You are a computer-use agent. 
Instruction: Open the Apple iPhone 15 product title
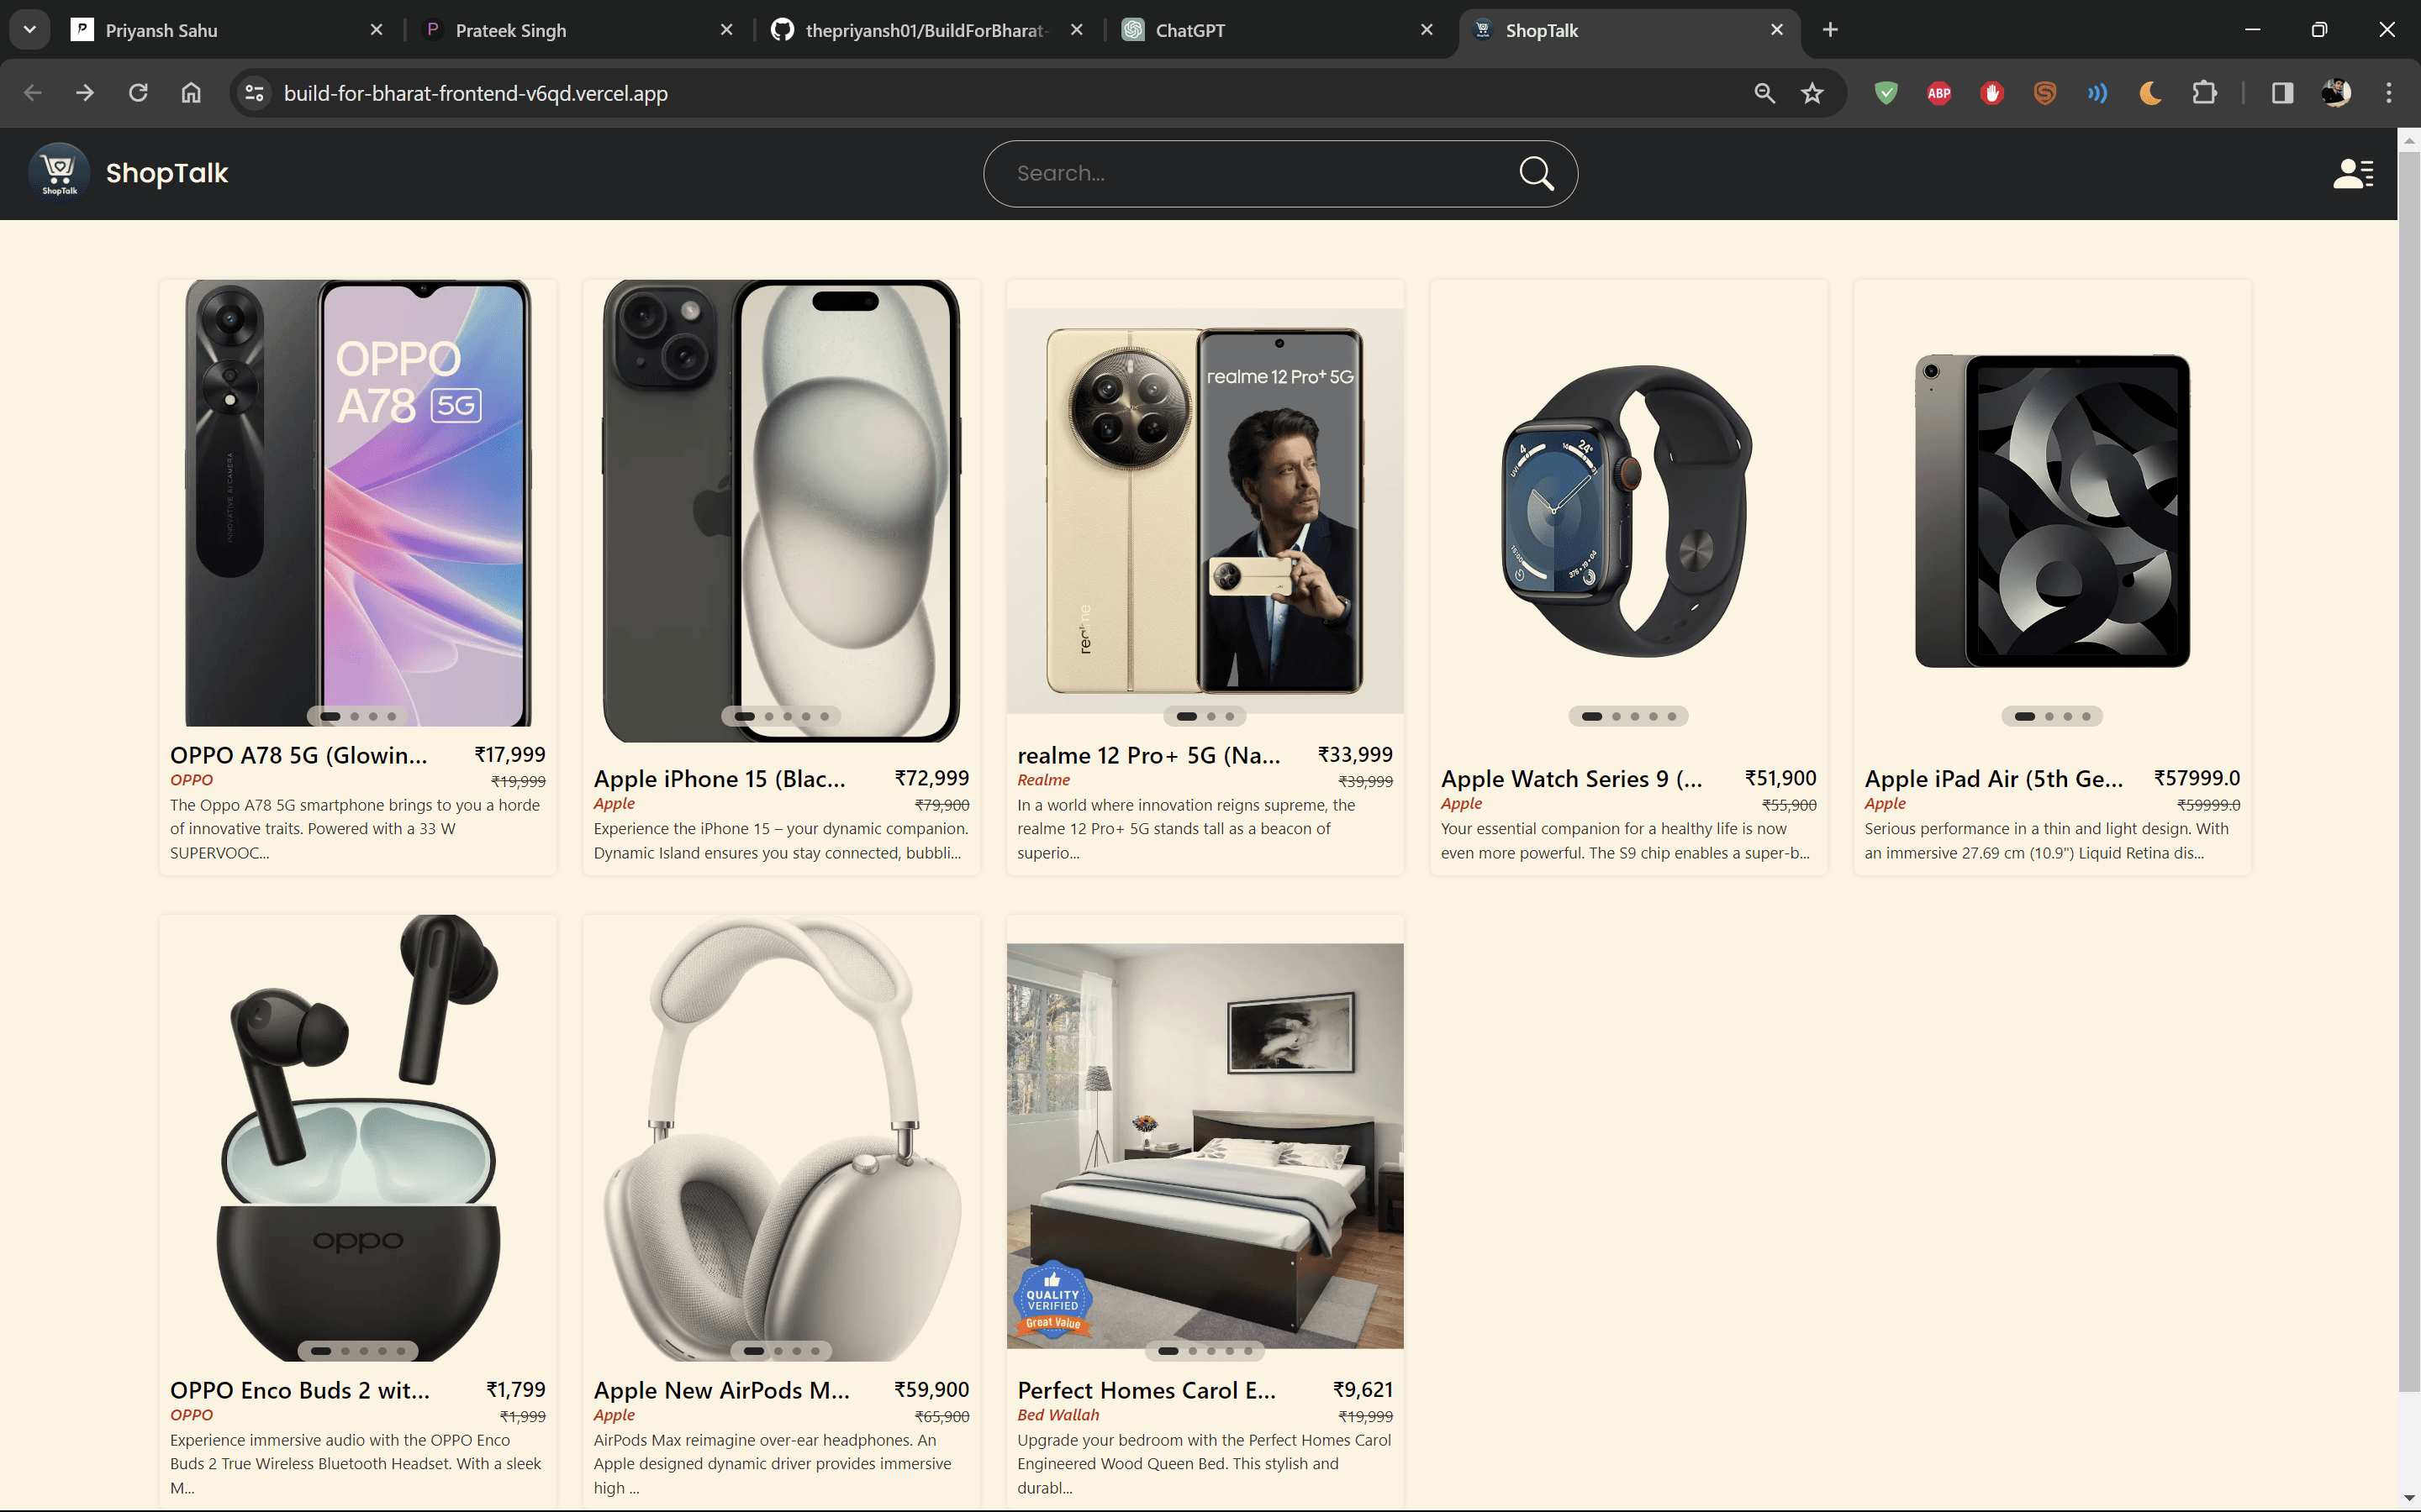click(720, 779)
